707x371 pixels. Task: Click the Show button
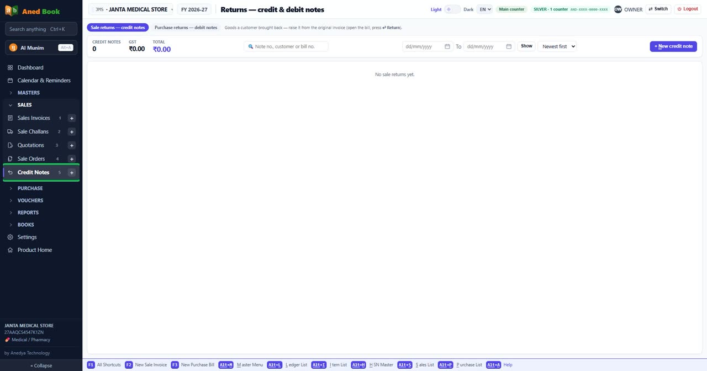tap(526, 46)
